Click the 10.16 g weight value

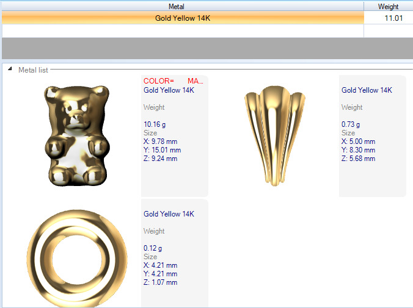point(155,124)
